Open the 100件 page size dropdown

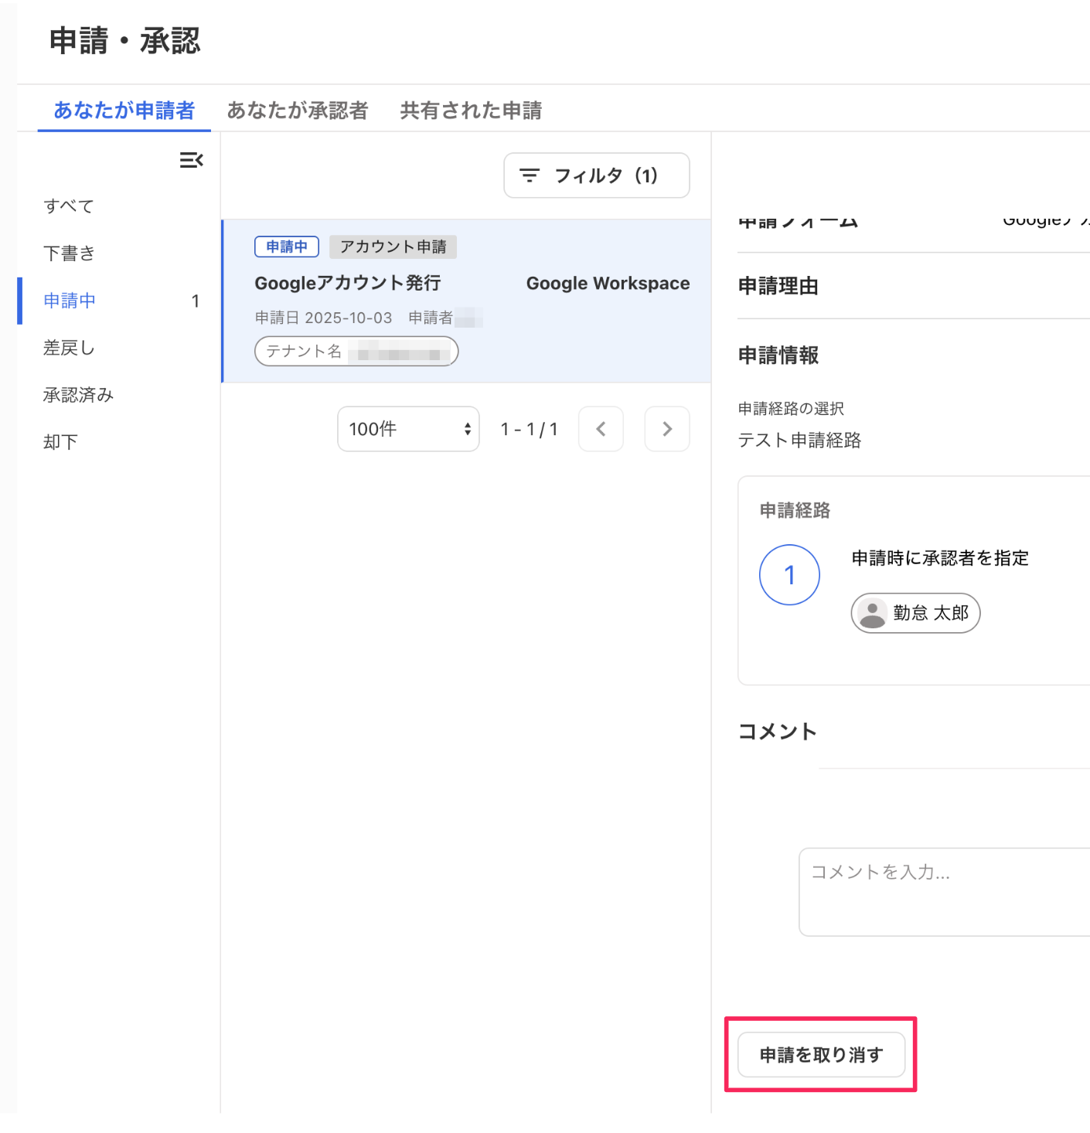click(408, 429)
